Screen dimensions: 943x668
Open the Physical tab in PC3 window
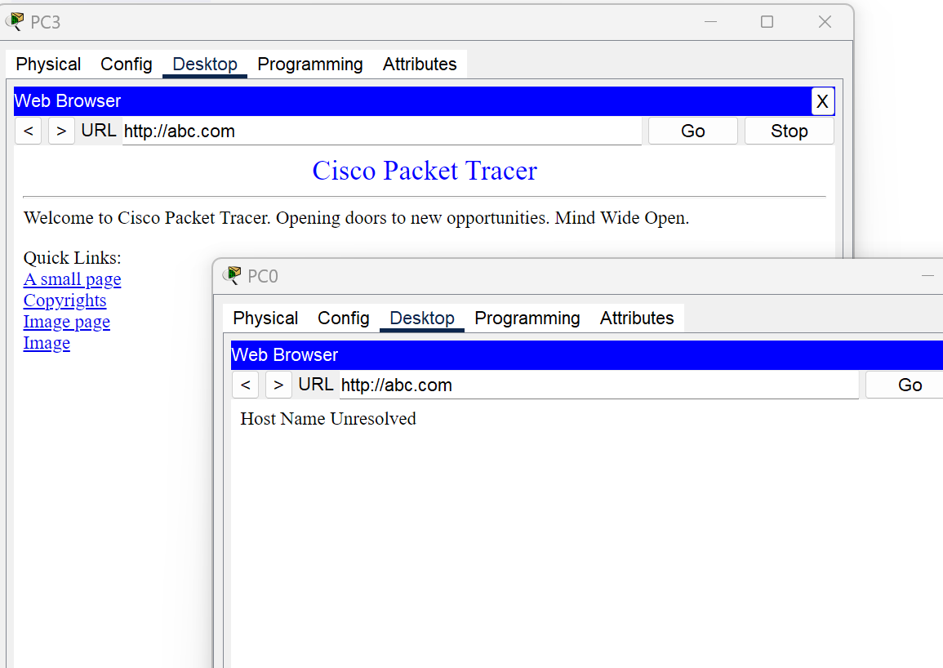pyautogui.click(x=48, y=64)
